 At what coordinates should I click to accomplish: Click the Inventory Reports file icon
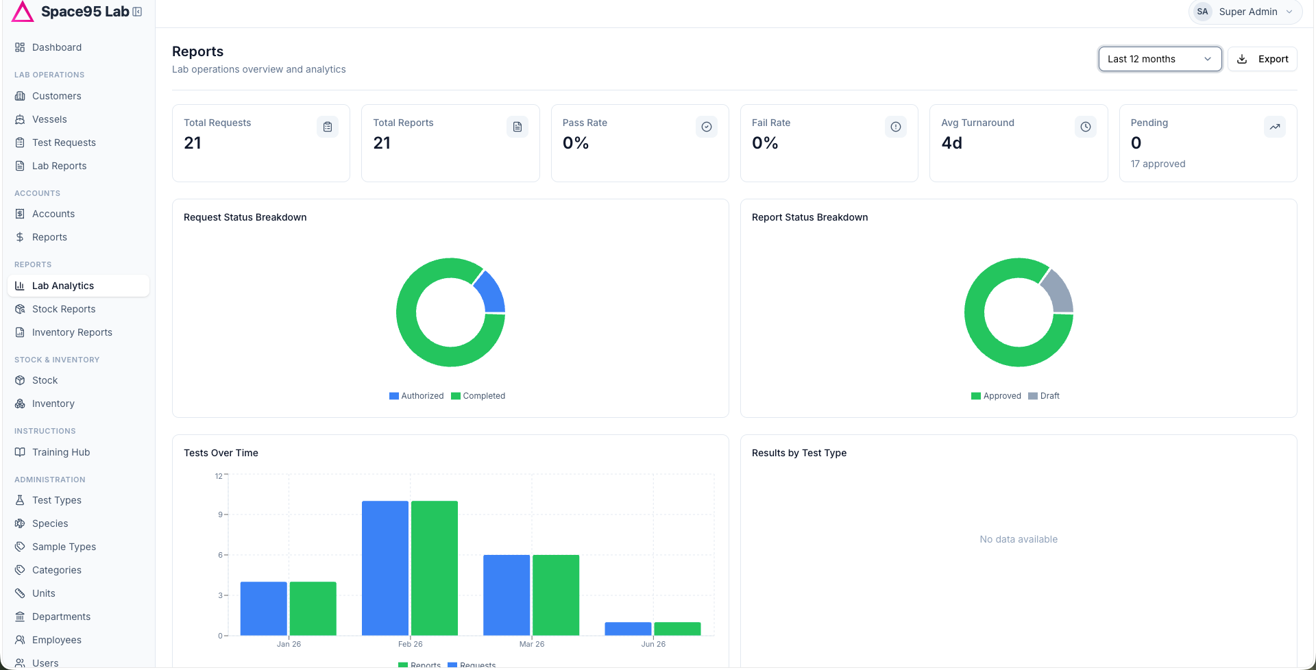pyautogui.click(x=20, y=332)
